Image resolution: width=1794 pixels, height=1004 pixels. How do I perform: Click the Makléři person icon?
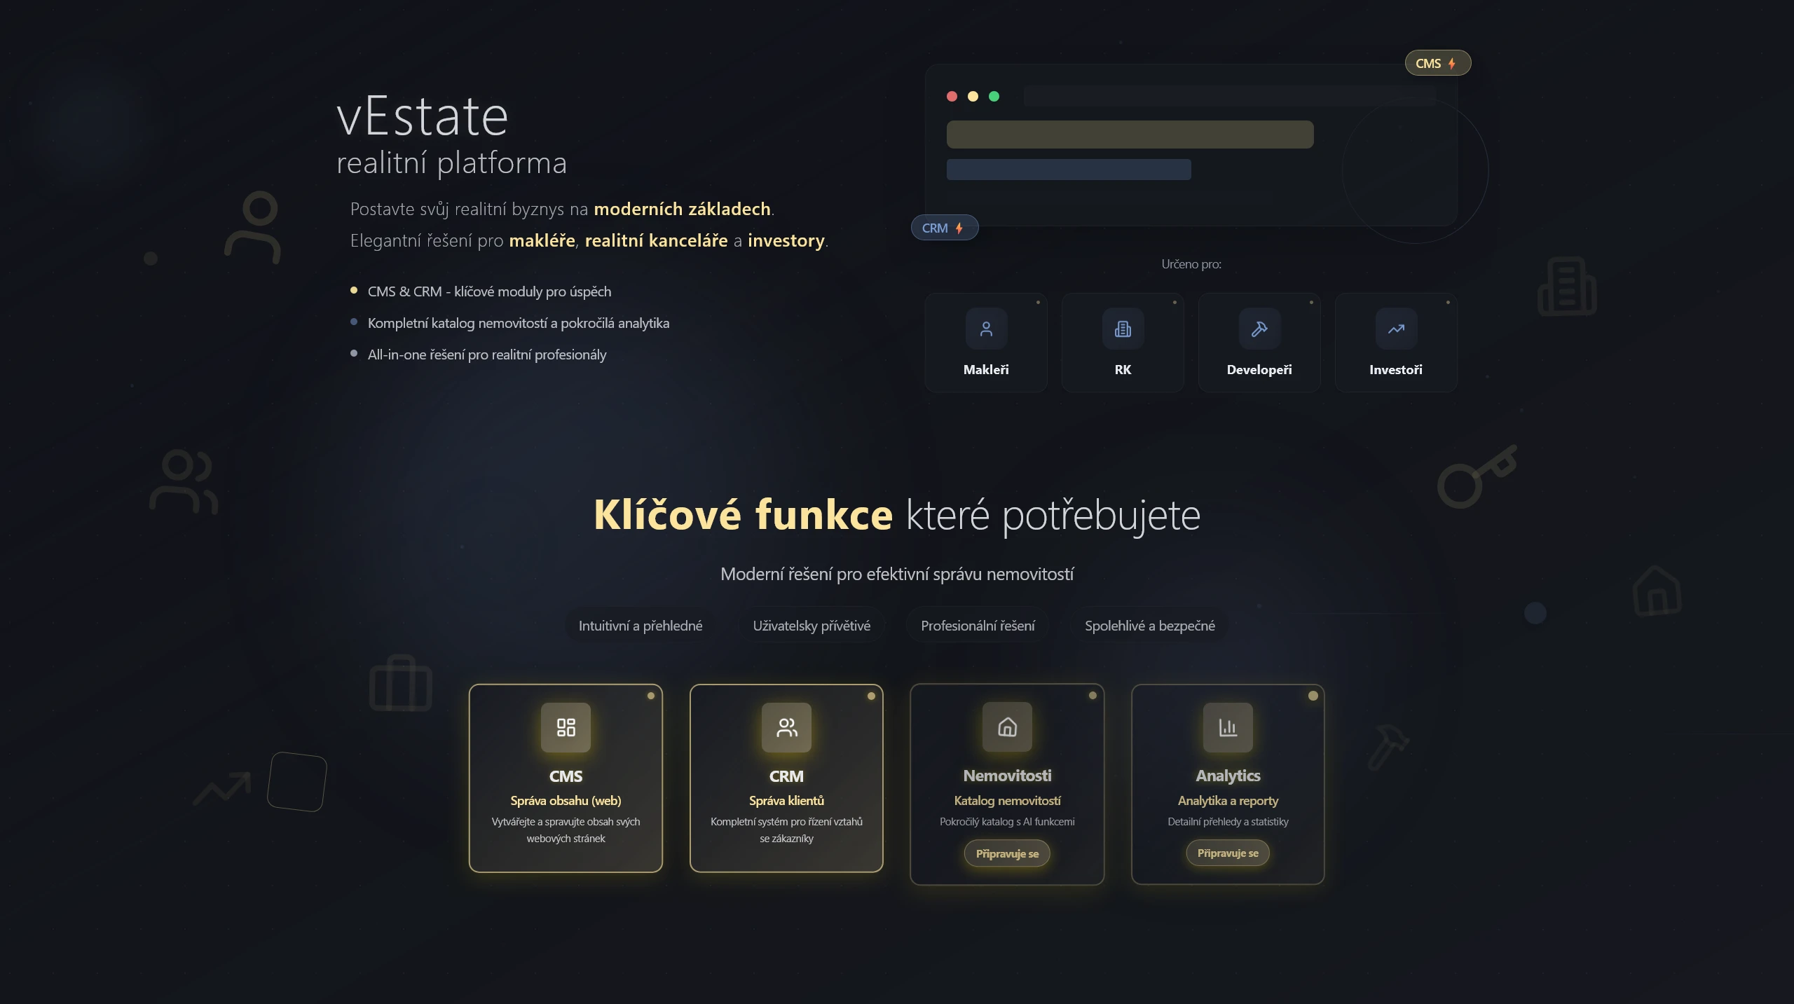[986, 329]
